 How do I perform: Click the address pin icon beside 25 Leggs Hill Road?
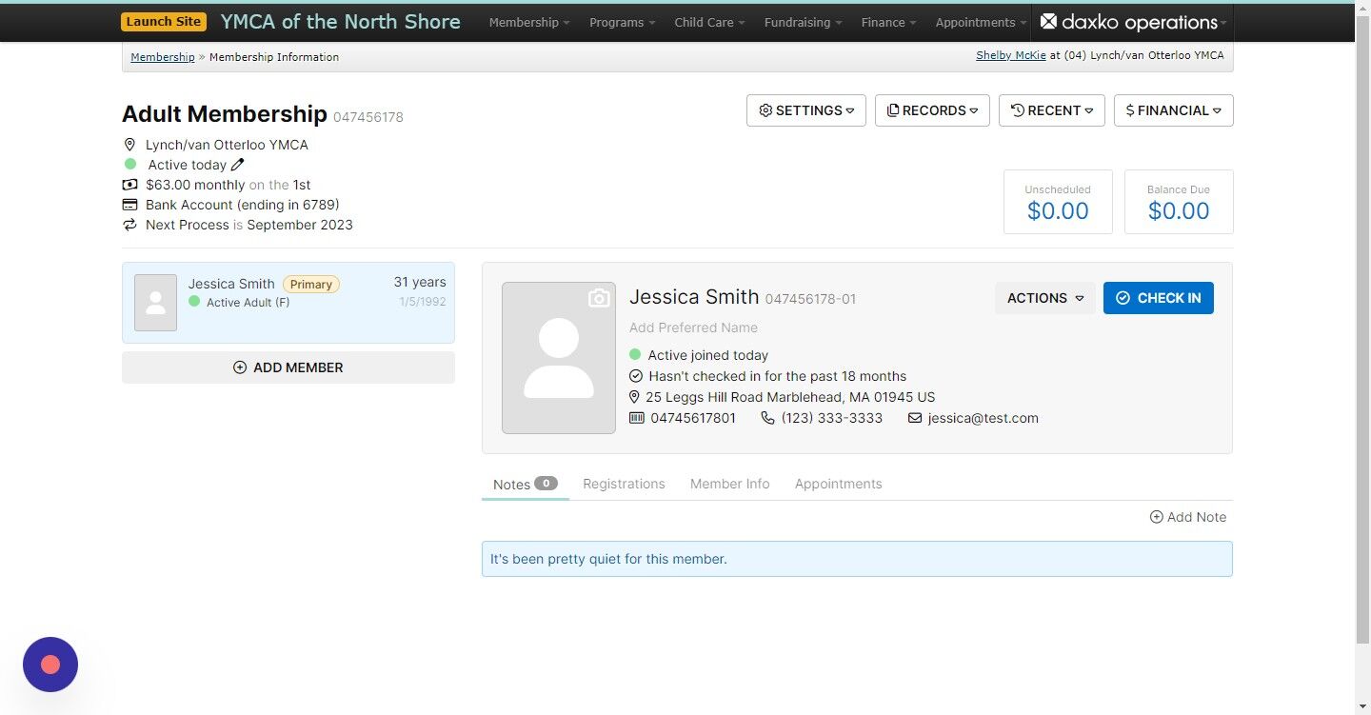click(635, 397)
